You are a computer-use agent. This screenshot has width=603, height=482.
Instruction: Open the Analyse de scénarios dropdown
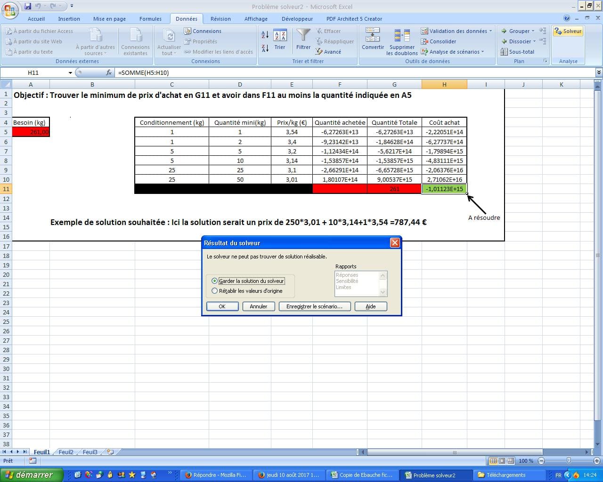point(484,52)
